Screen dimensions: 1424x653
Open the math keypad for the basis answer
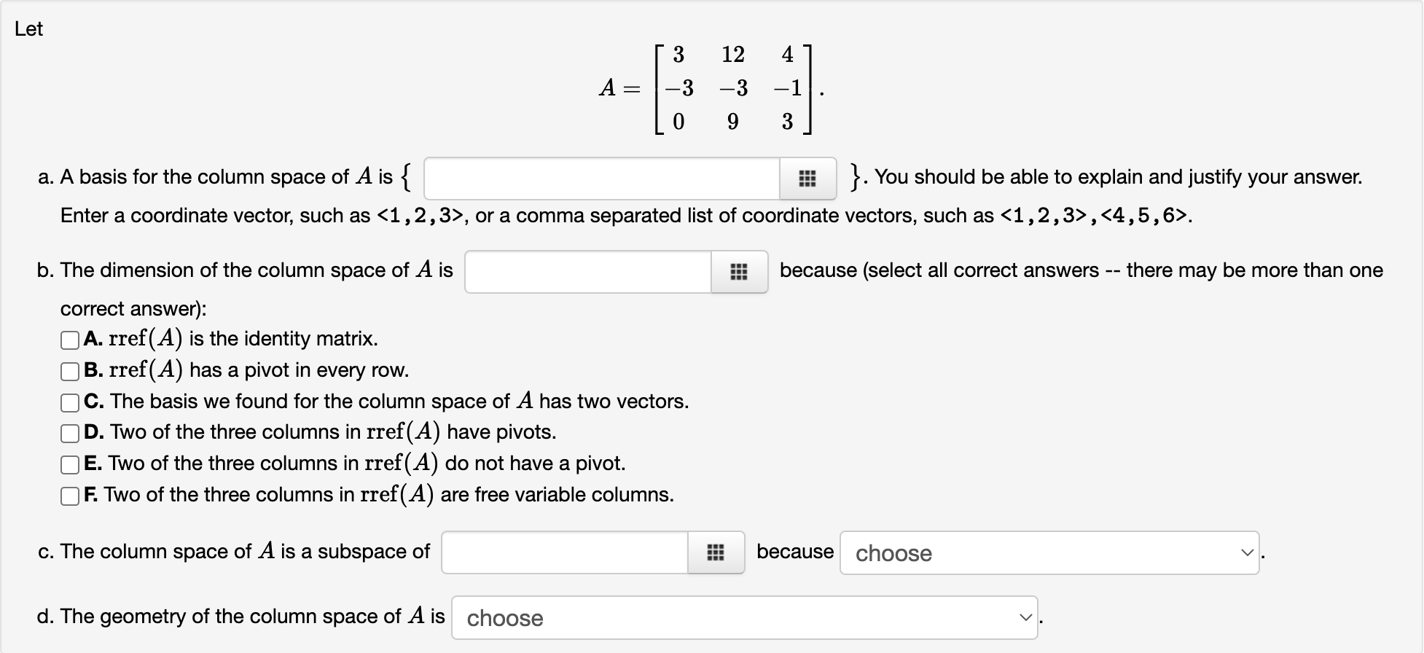click(x=807, y=179)
